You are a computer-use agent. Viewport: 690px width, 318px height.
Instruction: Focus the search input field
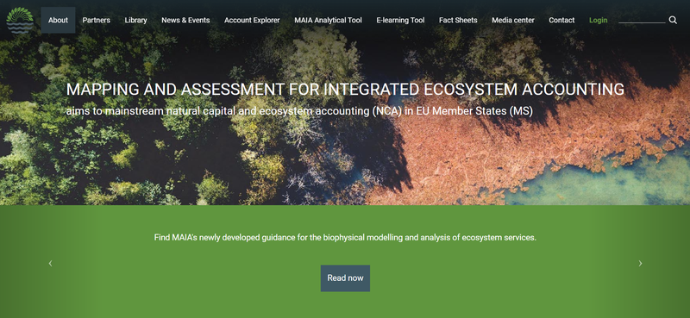pos(642,19)
